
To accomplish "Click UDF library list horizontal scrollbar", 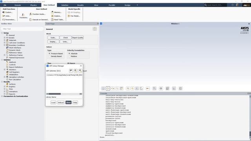I will [64, 94].
